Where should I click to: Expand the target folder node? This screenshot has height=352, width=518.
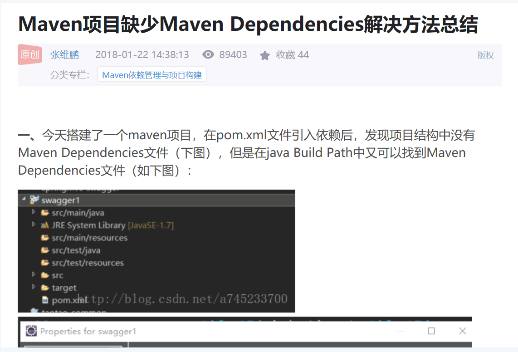click(x=34, y=287)
